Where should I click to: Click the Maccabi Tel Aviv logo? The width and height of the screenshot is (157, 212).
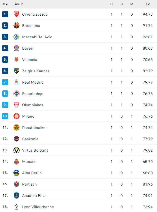click(x=16, y=37)
